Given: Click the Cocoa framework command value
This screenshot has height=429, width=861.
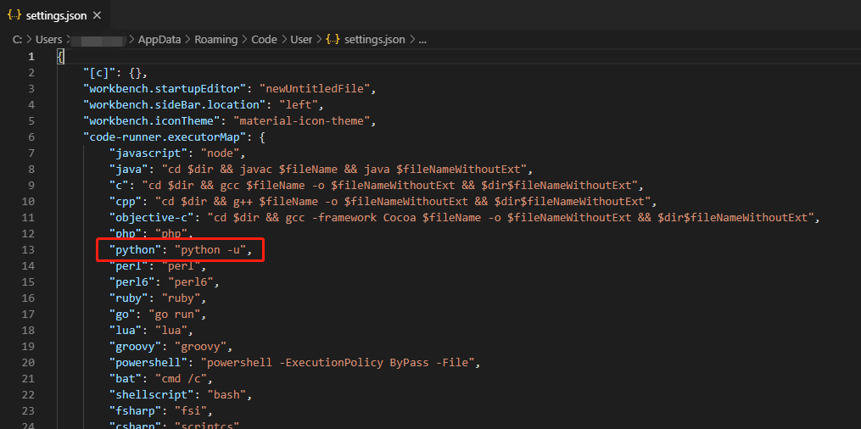Looking at the screenshot, I should [511, 217].
